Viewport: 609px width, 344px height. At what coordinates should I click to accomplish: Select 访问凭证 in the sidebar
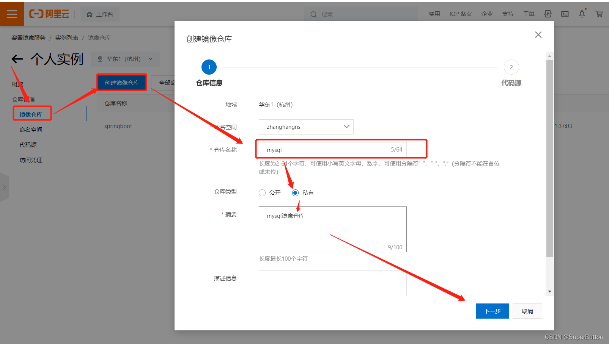coord(31,160)
